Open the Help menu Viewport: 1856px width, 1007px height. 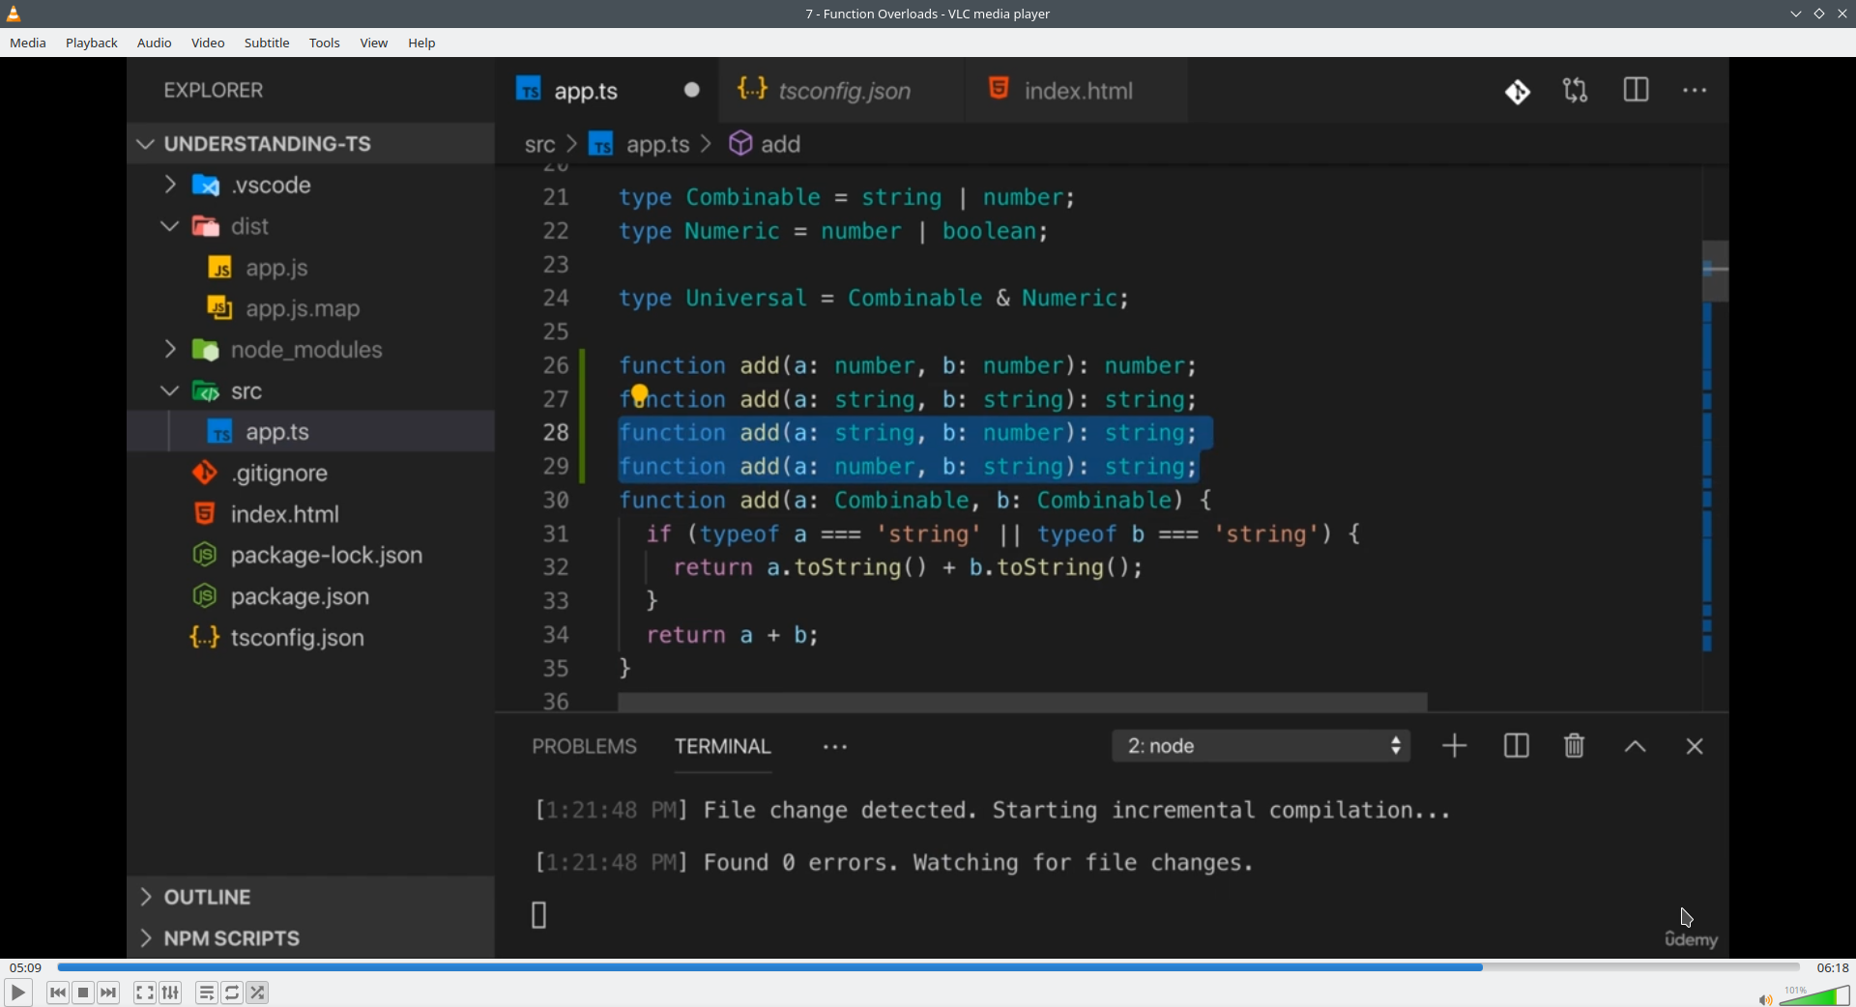click(422, 43)
